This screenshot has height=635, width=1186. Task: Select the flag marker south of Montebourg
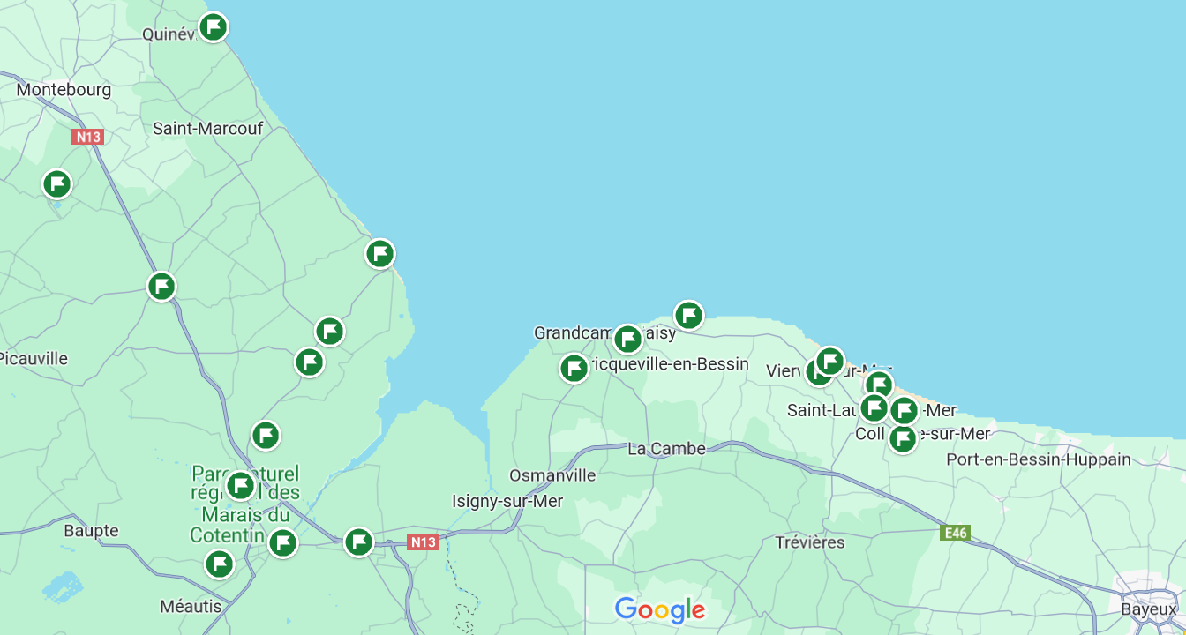(57, 183)
